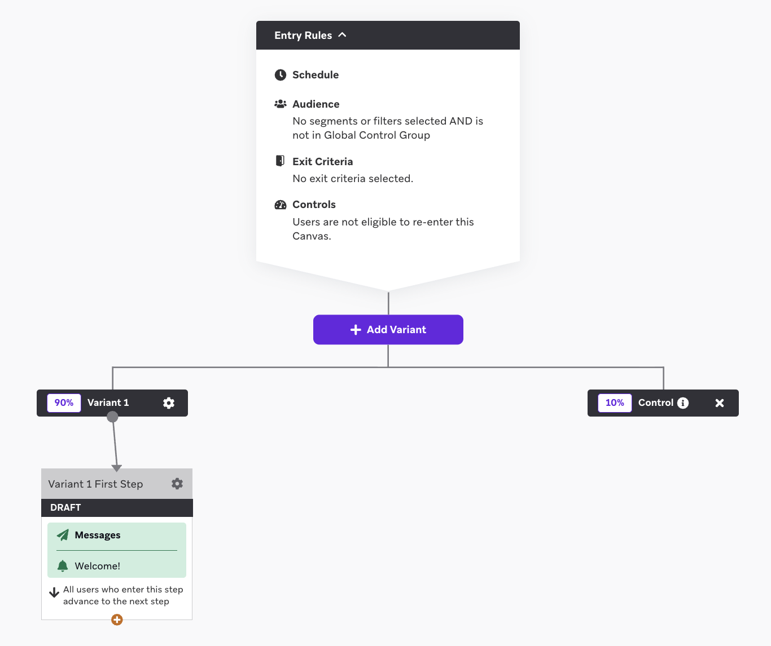Click the Welcome! bell message
The height and width of the screenshot is (646, 771).
tap(117, 566)
